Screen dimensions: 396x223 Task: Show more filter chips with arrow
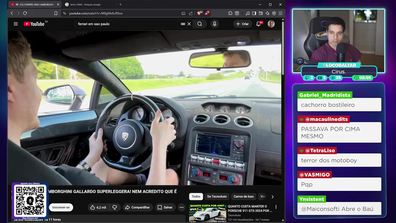tap(272, 197)
